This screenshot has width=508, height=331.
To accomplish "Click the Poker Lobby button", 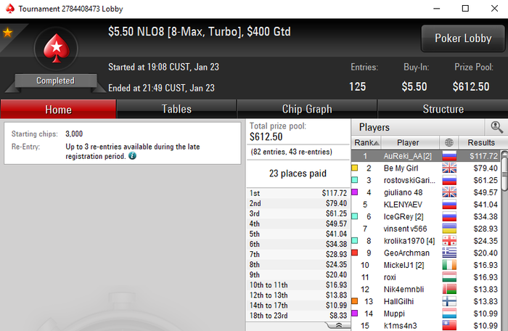I will coord(463,38).
